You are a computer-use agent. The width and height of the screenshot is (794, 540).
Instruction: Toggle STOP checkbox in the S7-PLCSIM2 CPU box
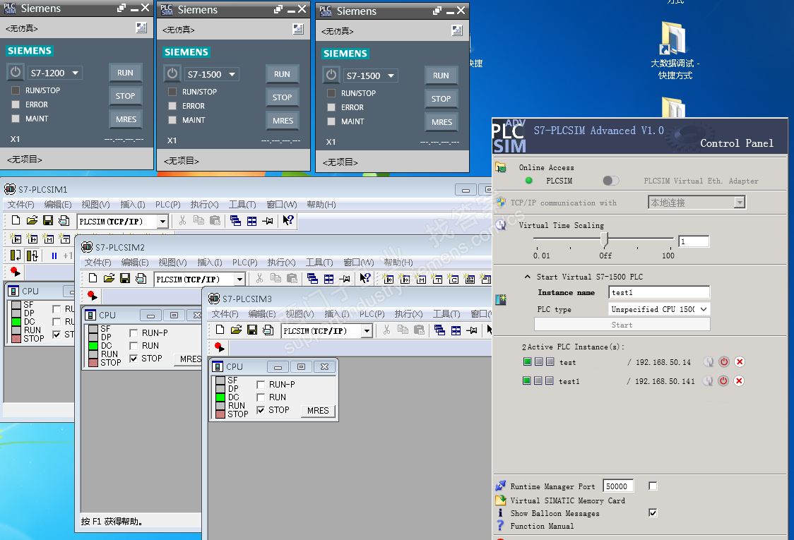(134, 359)
